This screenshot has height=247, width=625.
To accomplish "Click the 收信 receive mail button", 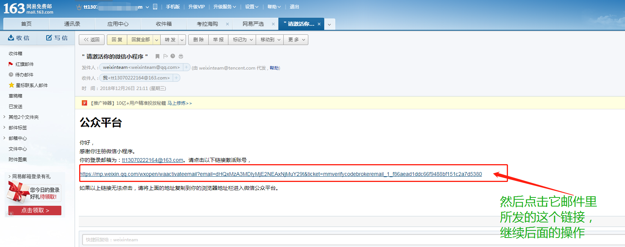I will point(19,38).
